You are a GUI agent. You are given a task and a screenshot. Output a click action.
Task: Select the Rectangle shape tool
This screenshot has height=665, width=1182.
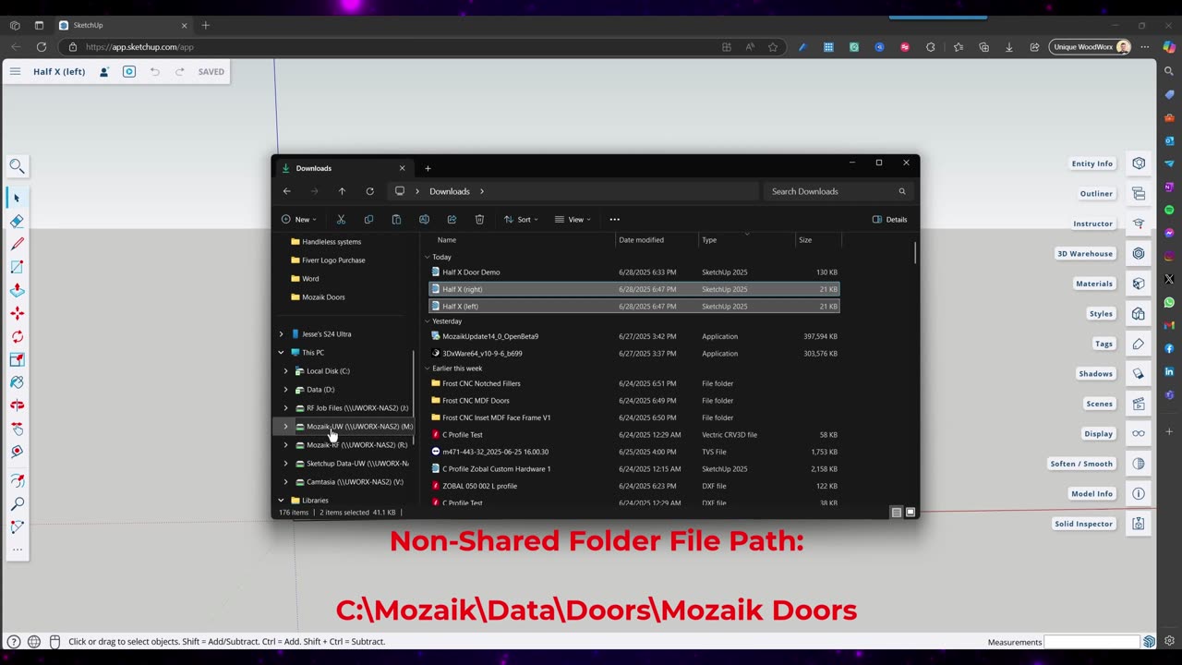tap(17, 267)
